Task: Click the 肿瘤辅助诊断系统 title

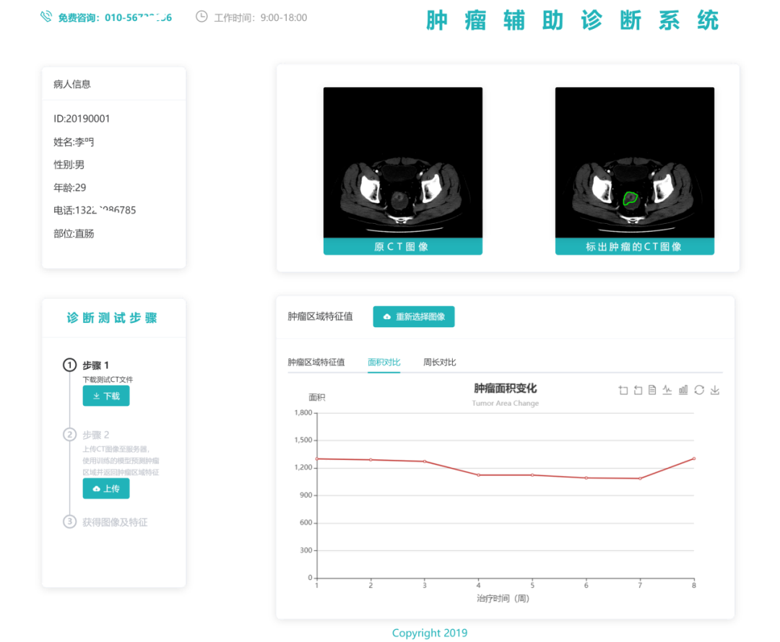Action: tap(573, 20)
